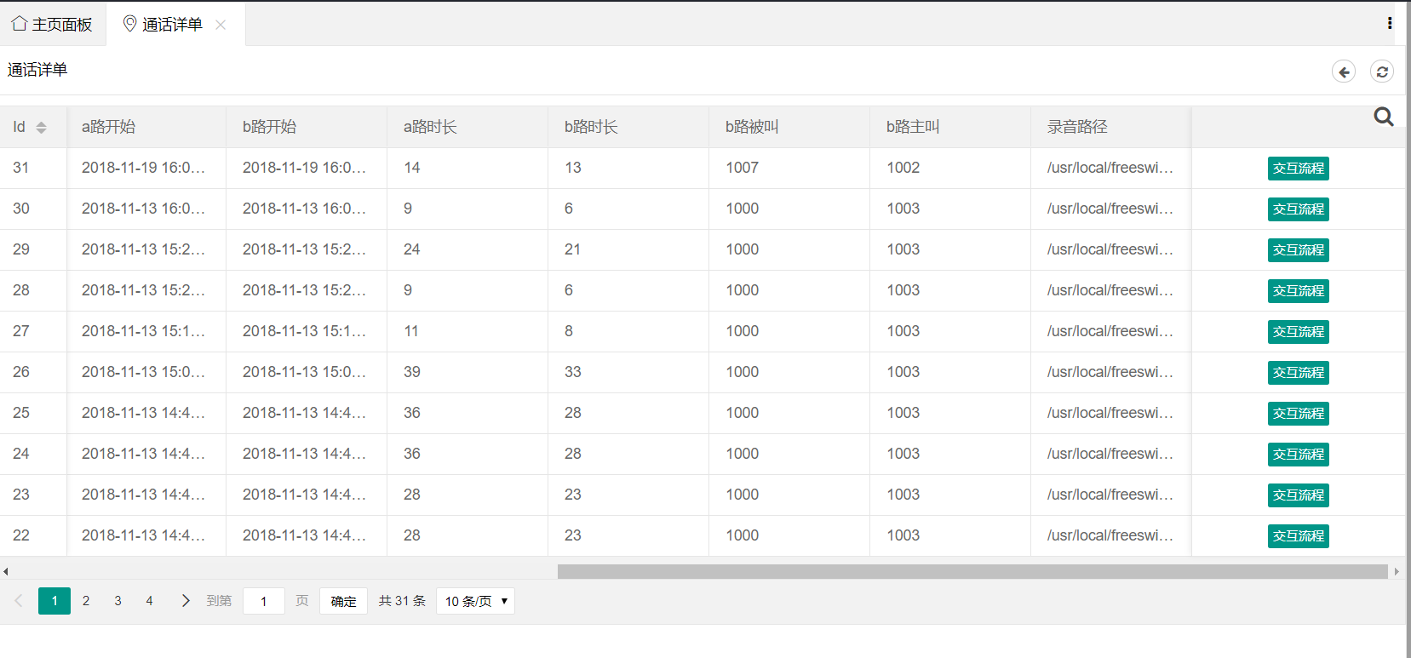
Task: Click the refresh page icon
Action: pos(1382,72)
